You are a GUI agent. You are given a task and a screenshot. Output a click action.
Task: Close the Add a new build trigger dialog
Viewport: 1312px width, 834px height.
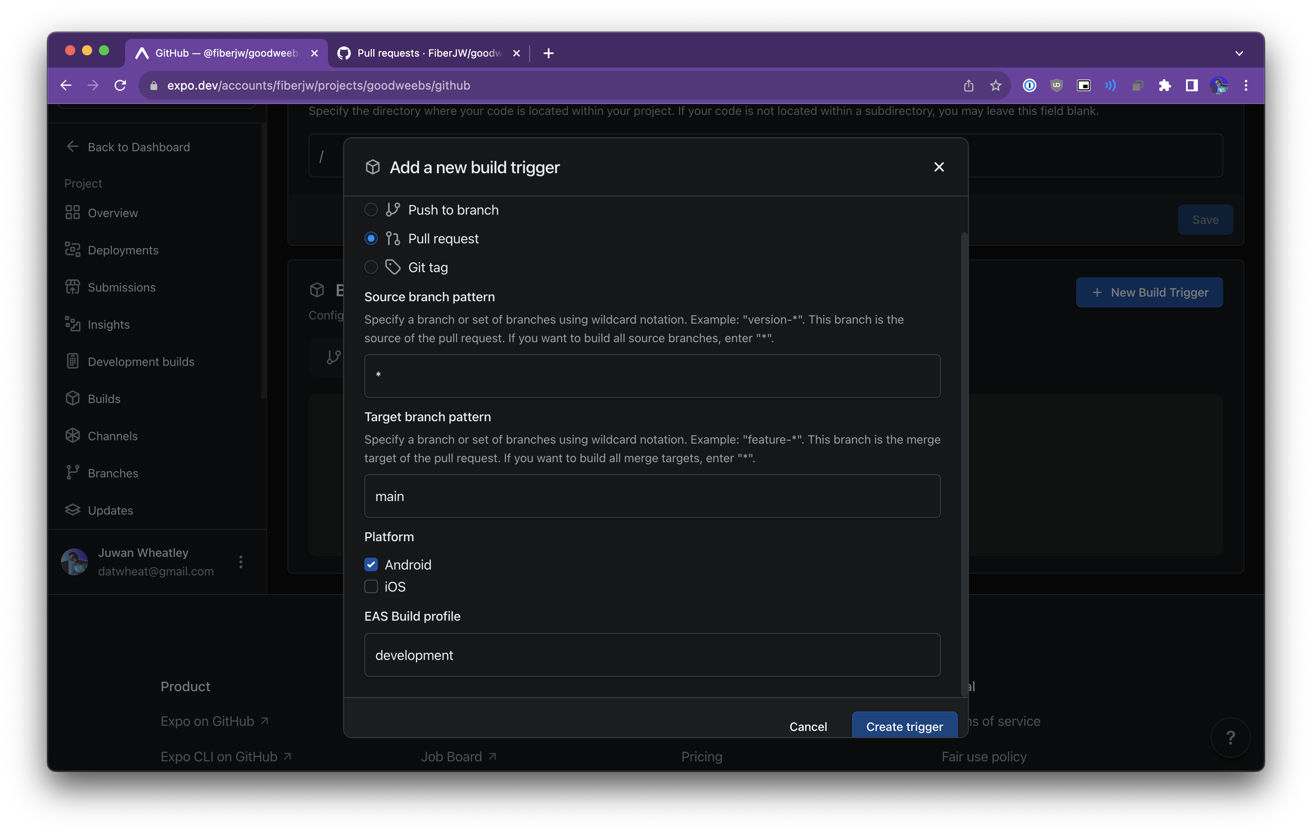[x=939, y=167]
